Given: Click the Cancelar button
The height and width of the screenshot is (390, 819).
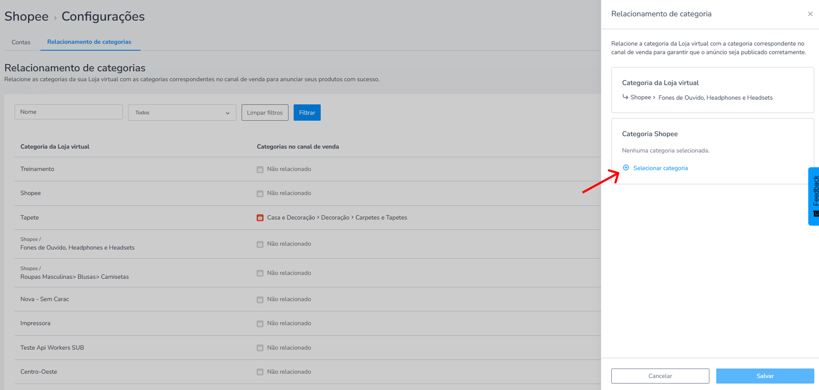Looking at the screenshot, I should point(660,376).
